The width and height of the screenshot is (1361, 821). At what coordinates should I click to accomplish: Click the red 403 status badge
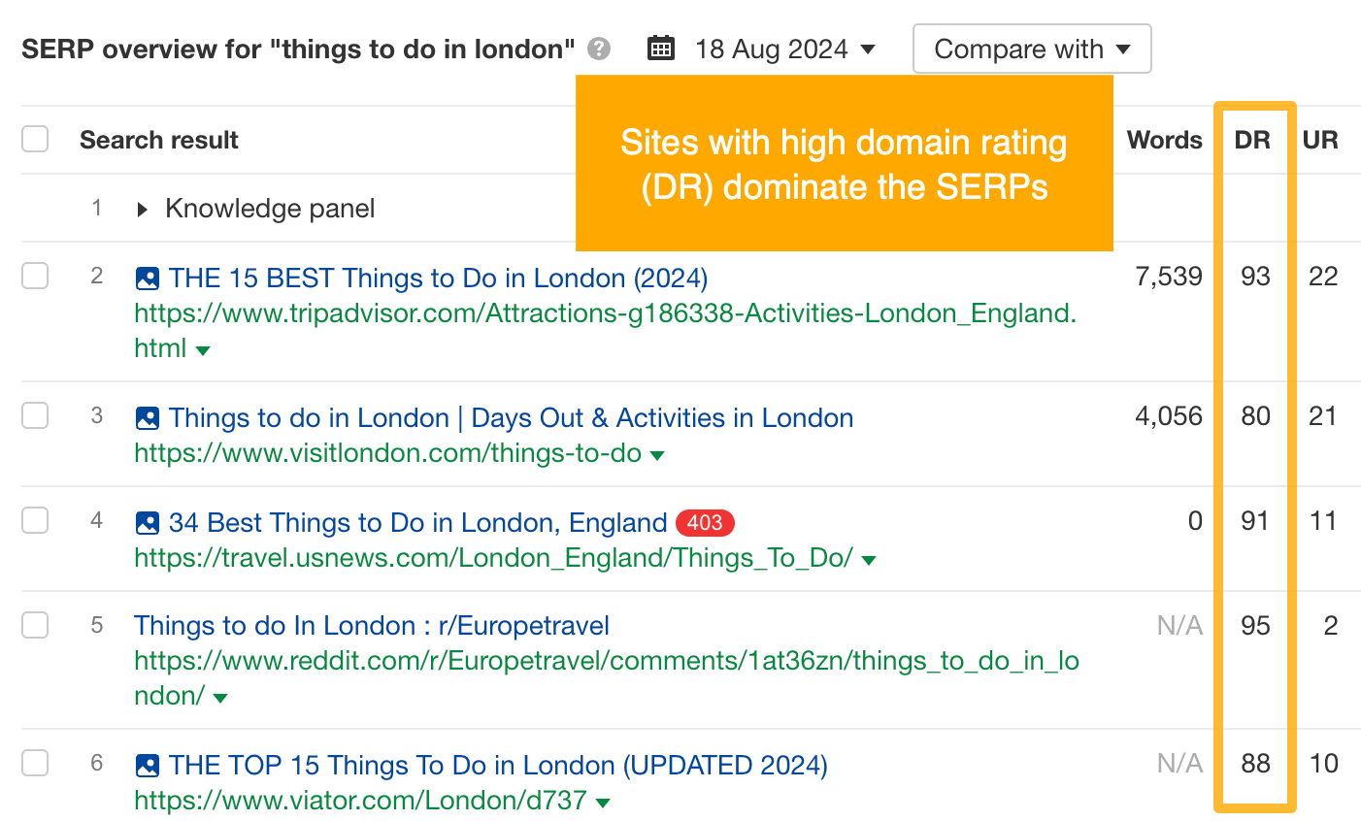click(705, 523)
